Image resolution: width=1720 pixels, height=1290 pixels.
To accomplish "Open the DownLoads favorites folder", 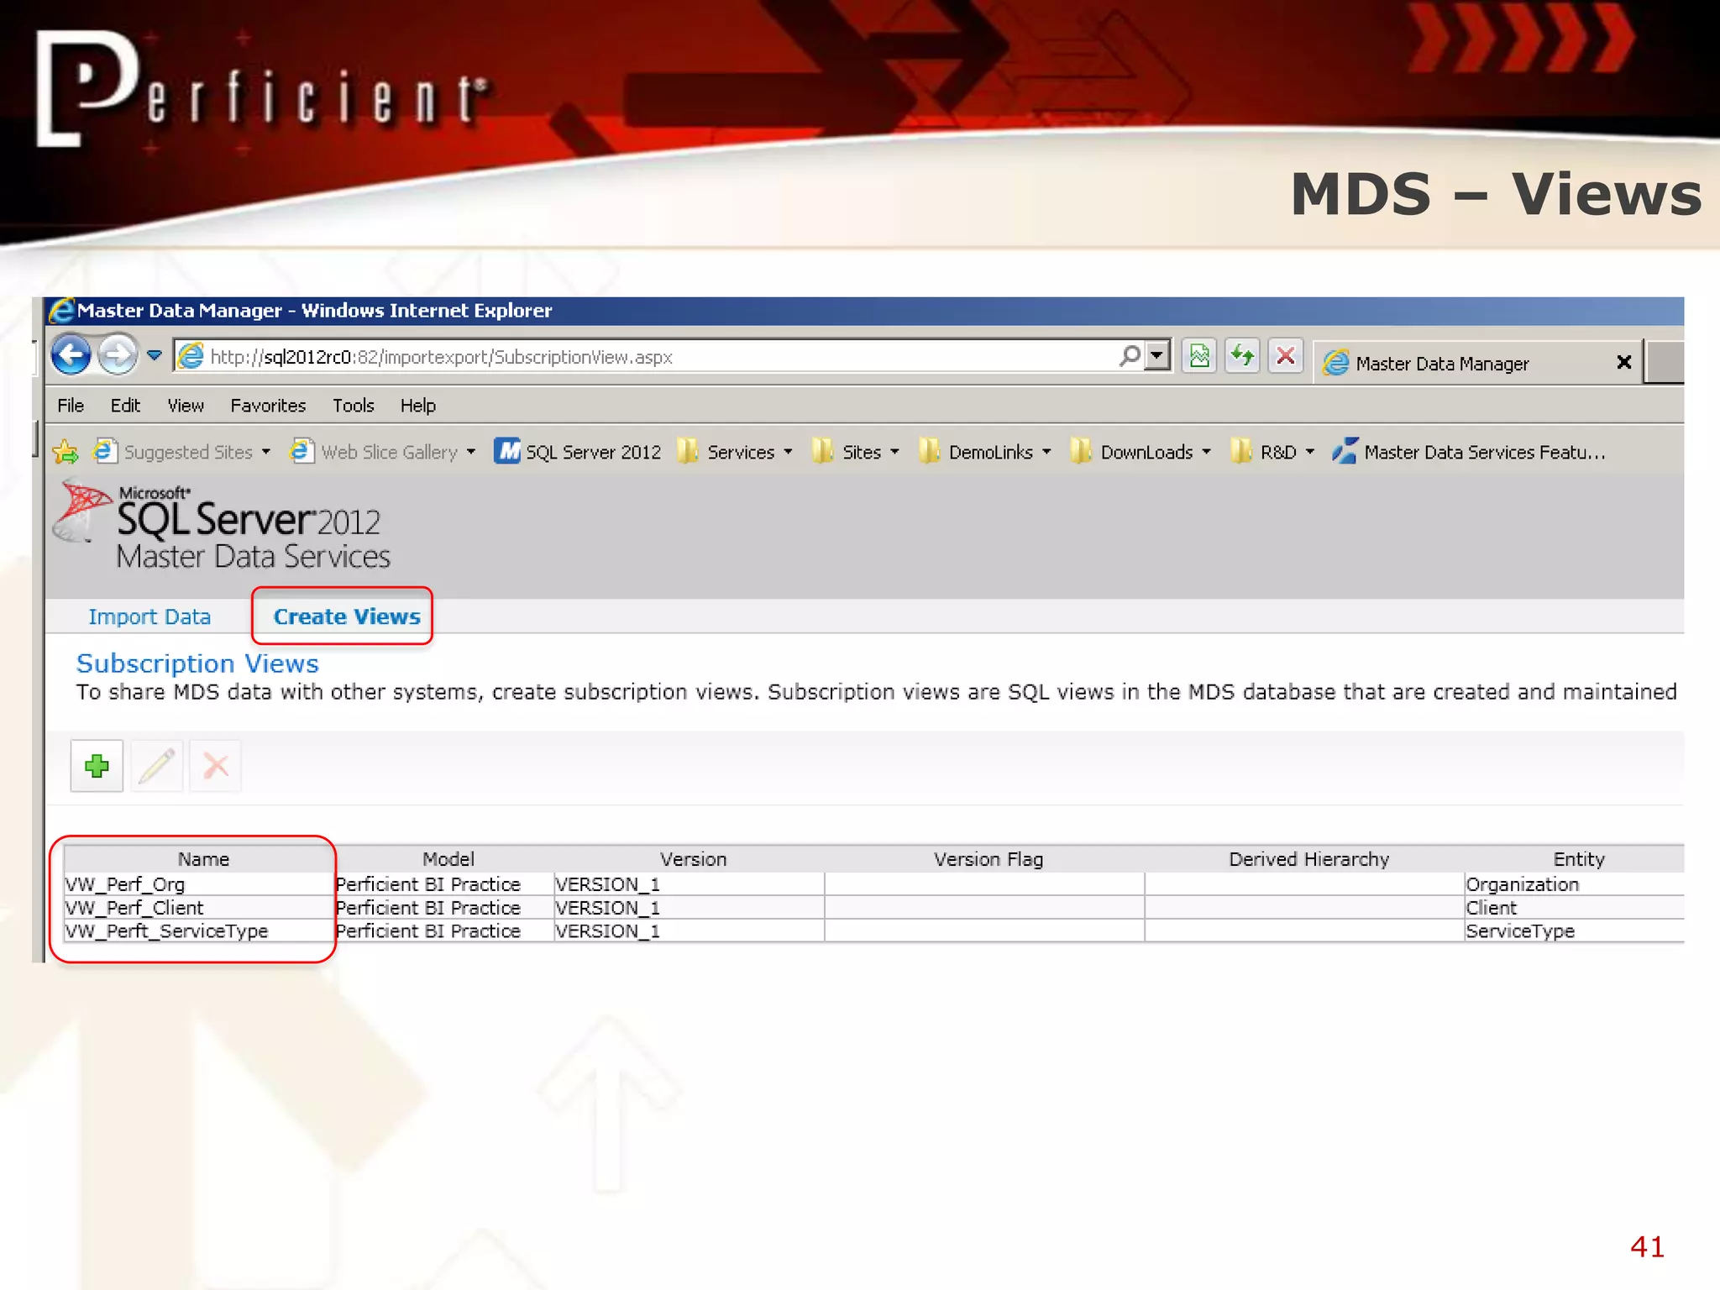I will [1132, 452].
